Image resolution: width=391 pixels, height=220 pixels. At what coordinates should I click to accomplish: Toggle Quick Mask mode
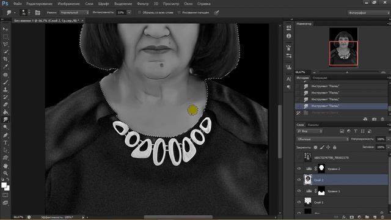(5, 195)
